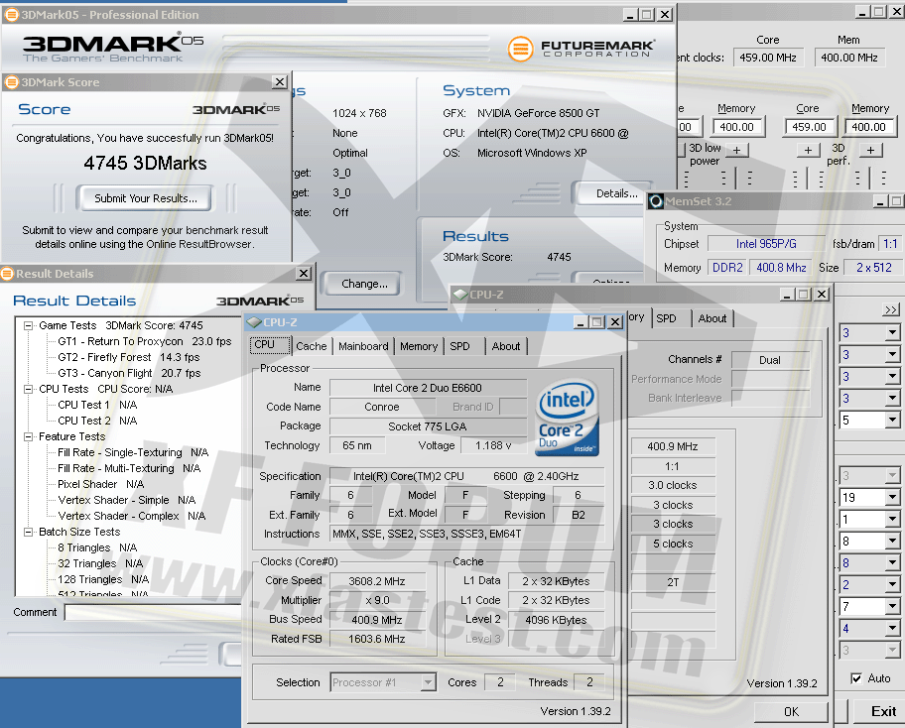Open the MemSet dropdown showing value 5
This screenshot has height=728, width=905.
(x=891, y=420)
